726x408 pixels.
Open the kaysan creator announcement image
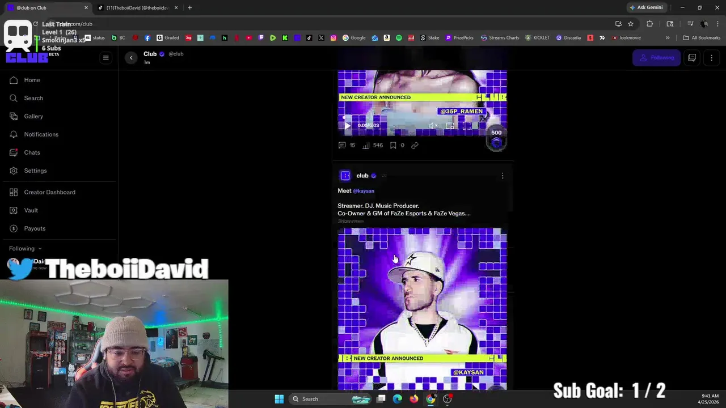pyautogui.click(x=422, y=309)
